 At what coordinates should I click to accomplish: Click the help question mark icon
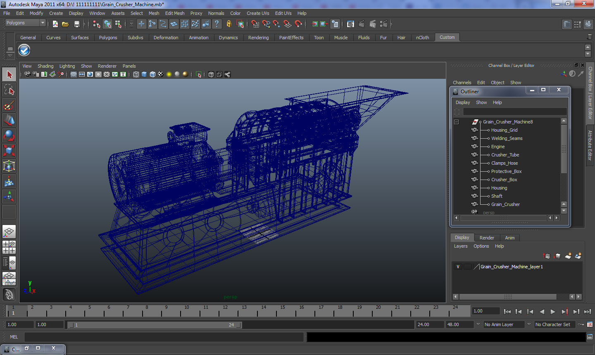(217, 24)
